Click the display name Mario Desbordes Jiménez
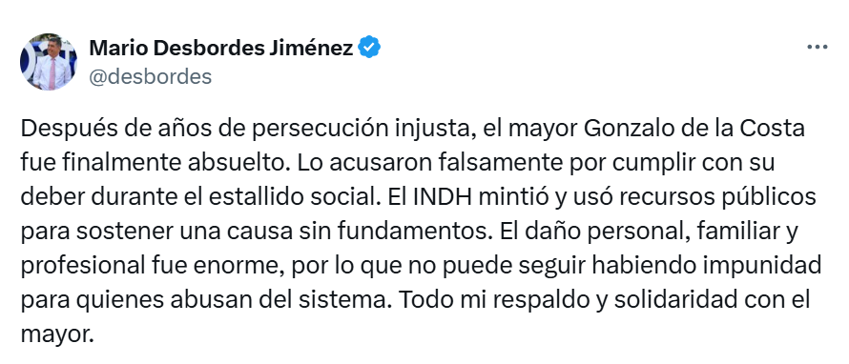The height and width of the screenshot is (364, 849). click(221, 48)
